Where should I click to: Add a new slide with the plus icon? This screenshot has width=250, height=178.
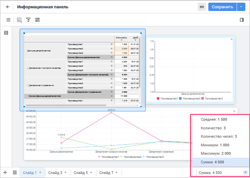[x=5, y=172]
